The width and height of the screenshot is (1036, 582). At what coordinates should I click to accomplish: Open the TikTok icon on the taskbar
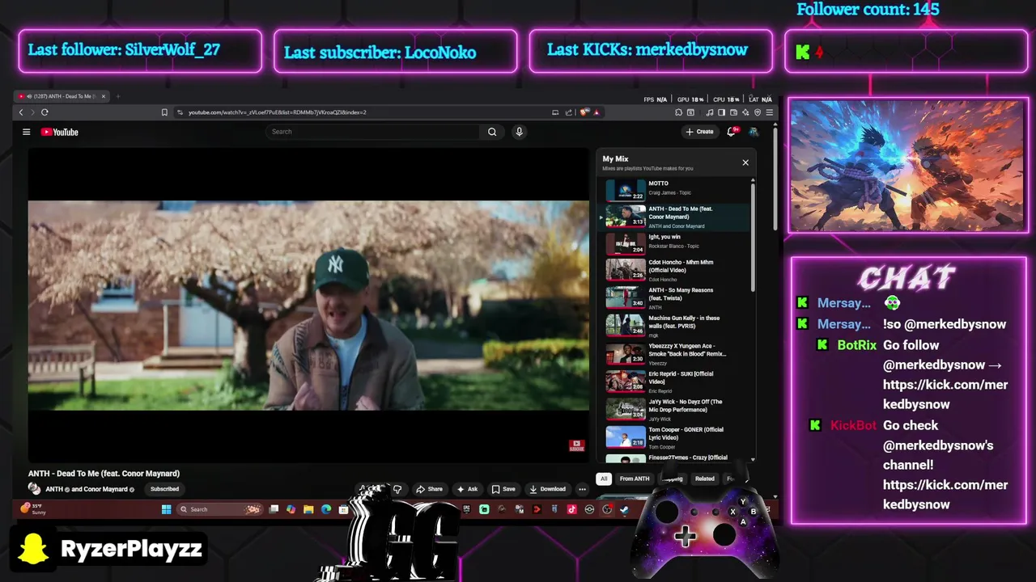[x=571, y=509]
